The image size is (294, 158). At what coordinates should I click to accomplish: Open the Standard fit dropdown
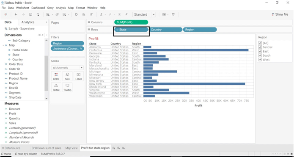click(144, 14)
